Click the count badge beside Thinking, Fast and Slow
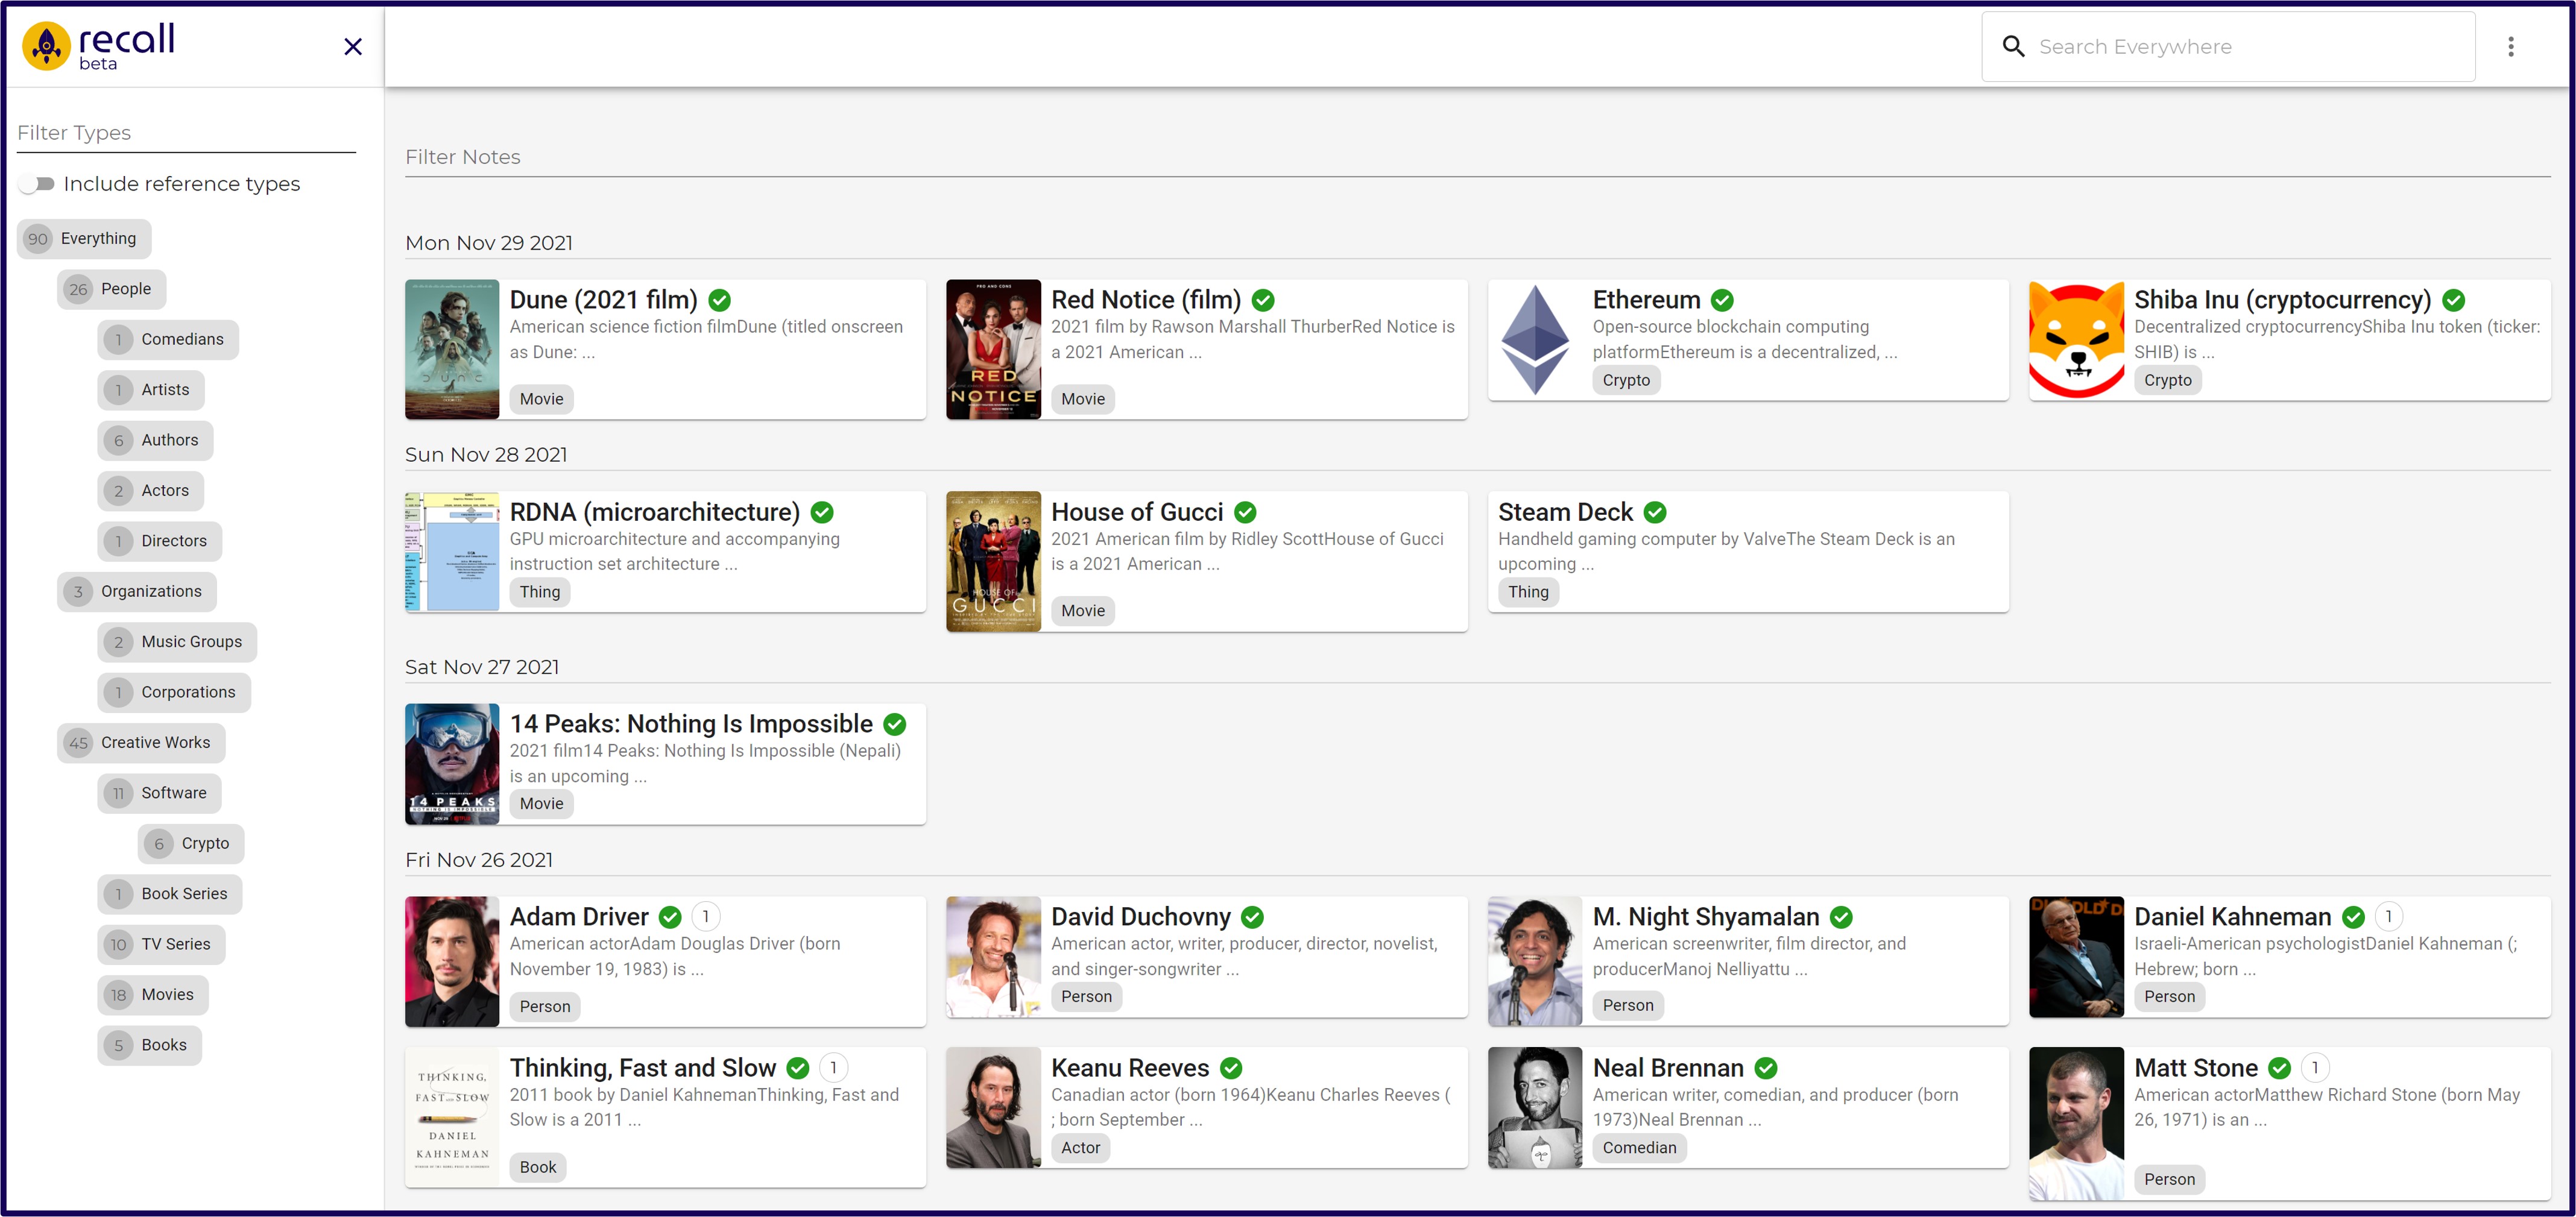This screenshot has width=2576, height=1217. click(834, 1067)
